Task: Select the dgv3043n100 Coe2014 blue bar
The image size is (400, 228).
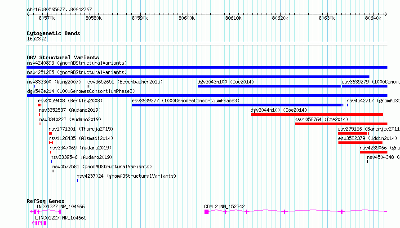Action: click(269, 86)
